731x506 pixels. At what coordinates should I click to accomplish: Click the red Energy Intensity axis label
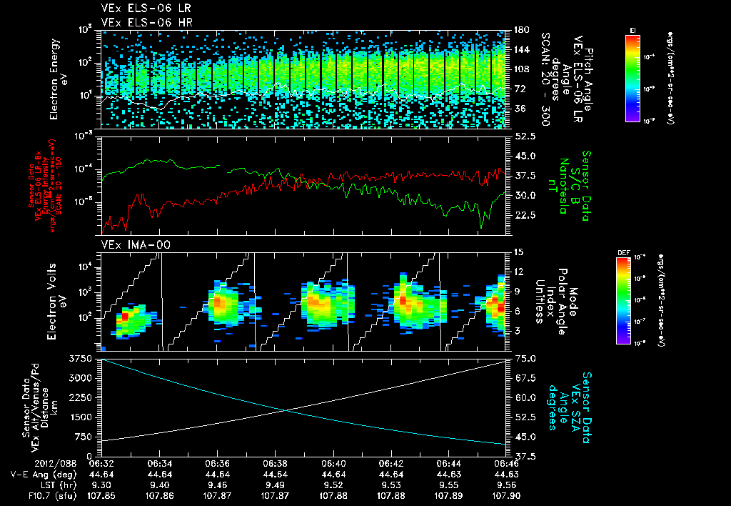coord(45,186)
